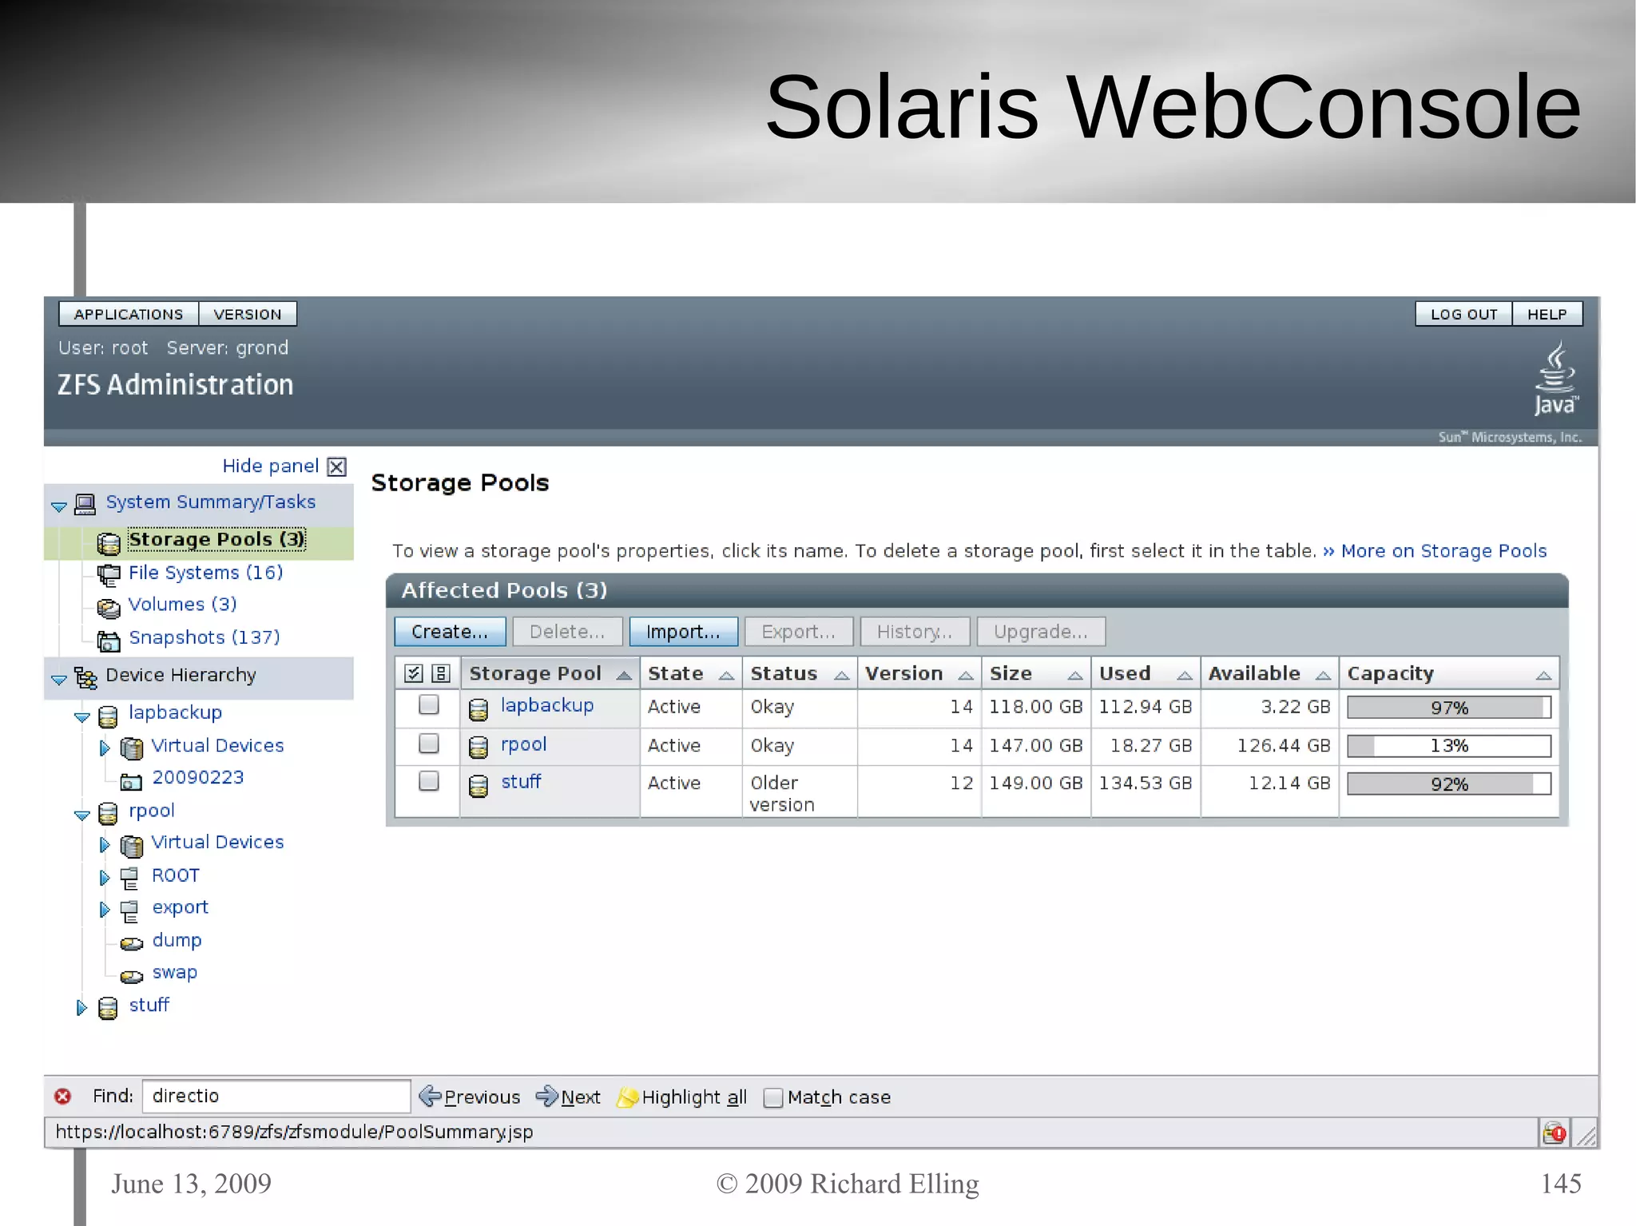Collapse the Device Hierarchy section
Screen dimensions: 1636x1226
click(x=59, y=680)
